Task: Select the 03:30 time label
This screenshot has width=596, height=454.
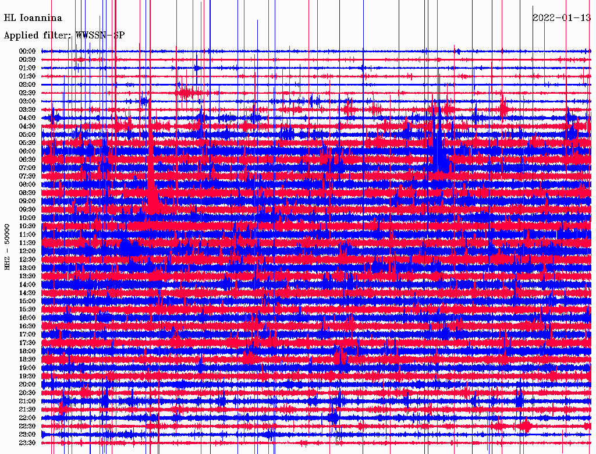Action: click(x=27, y=110)
